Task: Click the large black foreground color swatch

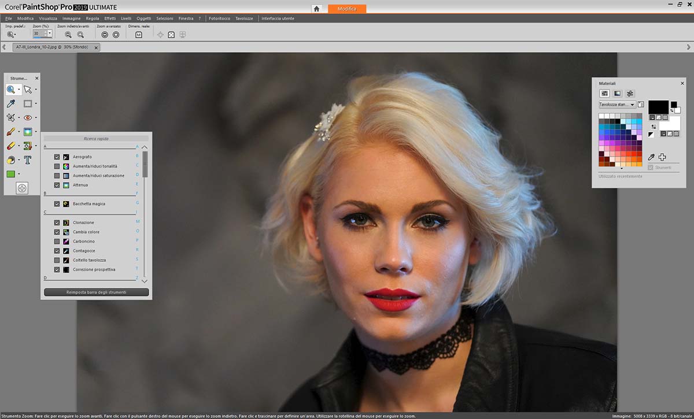Action: click(658, 107)
